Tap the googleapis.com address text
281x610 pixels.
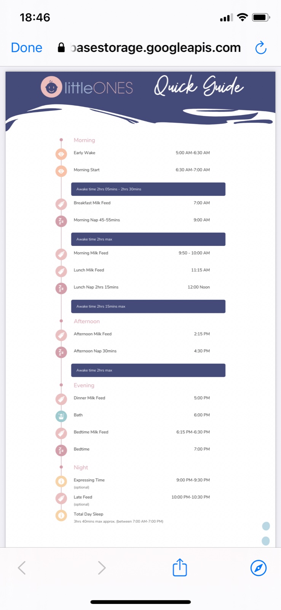coord(156,48)
